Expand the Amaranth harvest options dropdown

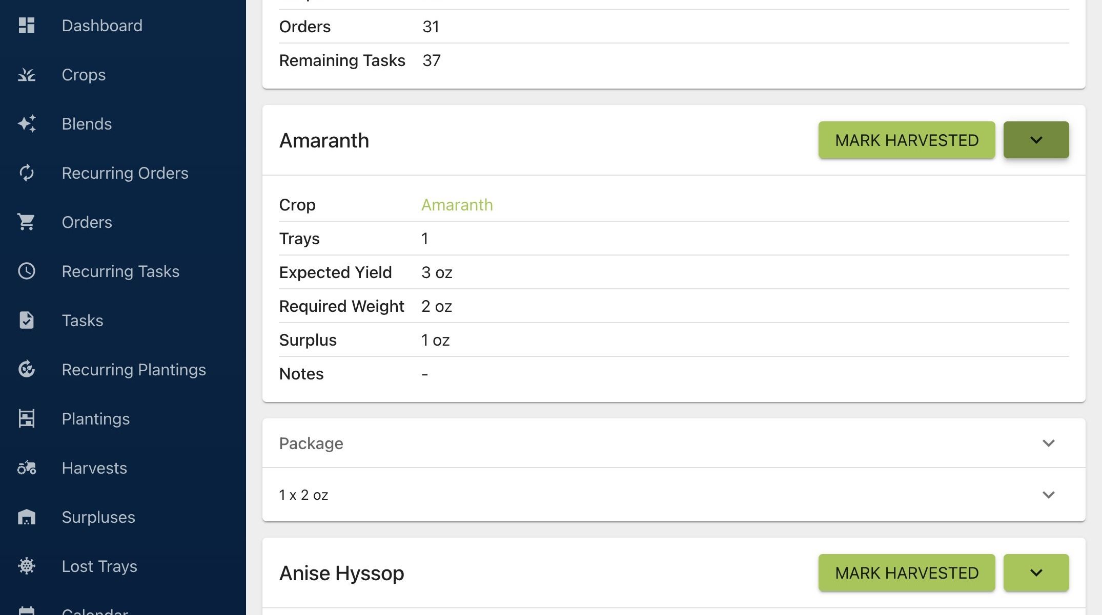coord(1036,140)
